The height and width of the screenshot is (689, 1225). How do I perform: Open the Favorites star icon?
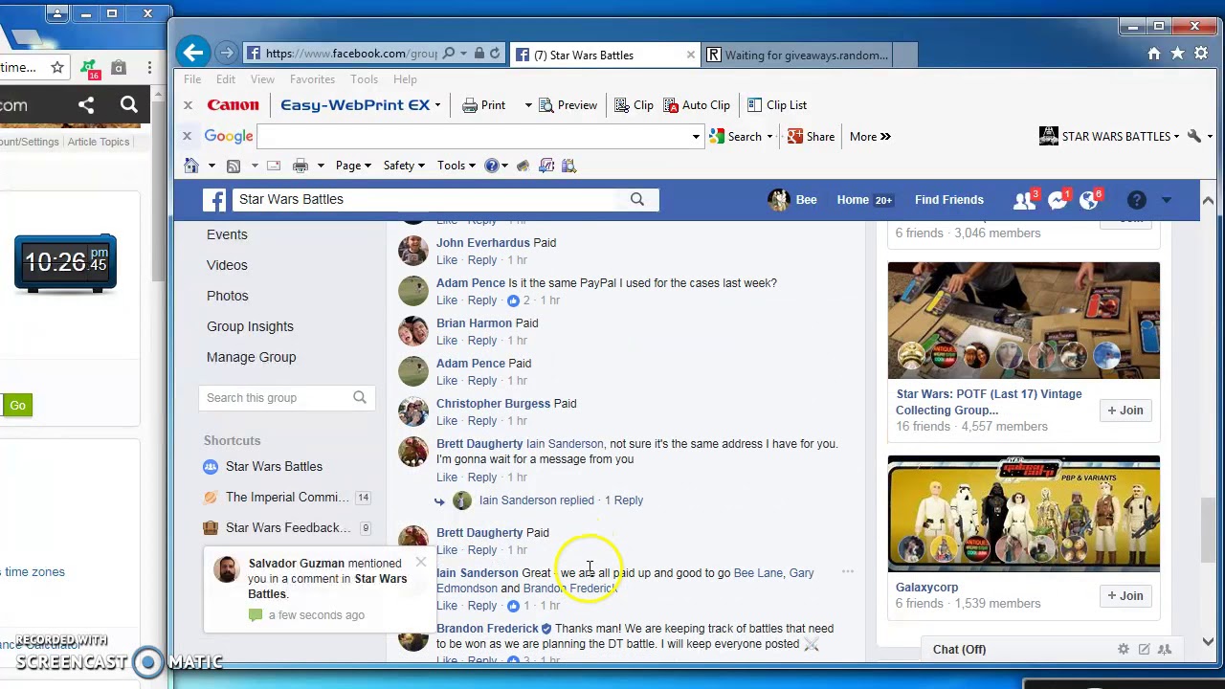1178,55
